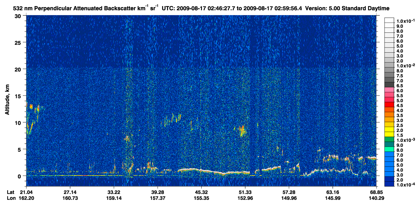Select latitude value '68.85'
This screenshot has width=418, height=214.
tap(376, 192)
